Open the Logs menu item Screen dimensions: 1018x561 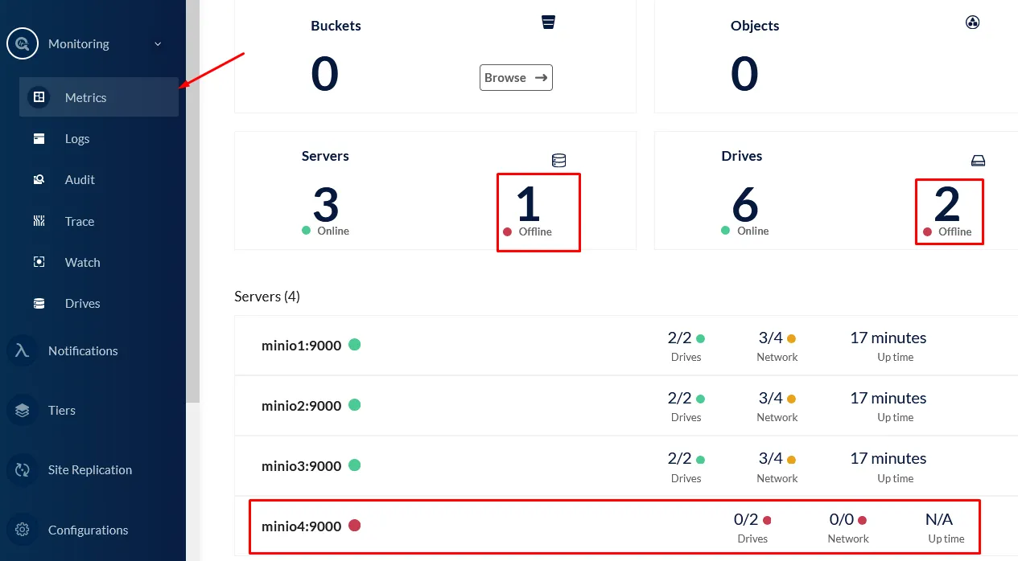tap(77, 138)
